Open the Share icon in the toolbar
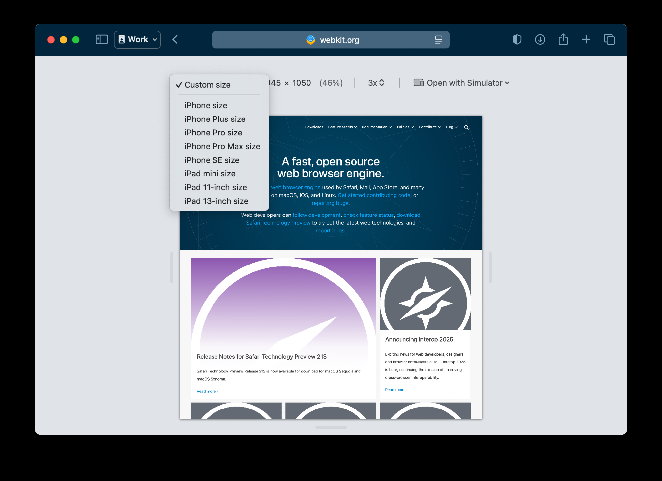This screenshot has height=481, width=662. tap(563, 40)
